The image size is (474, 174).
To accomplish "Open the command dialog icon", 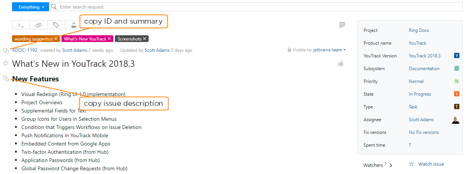I will 21,25.
